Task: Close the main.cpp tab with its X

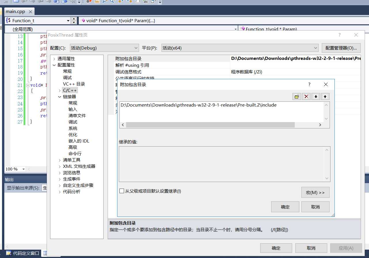Action: (x=31, y=12)
